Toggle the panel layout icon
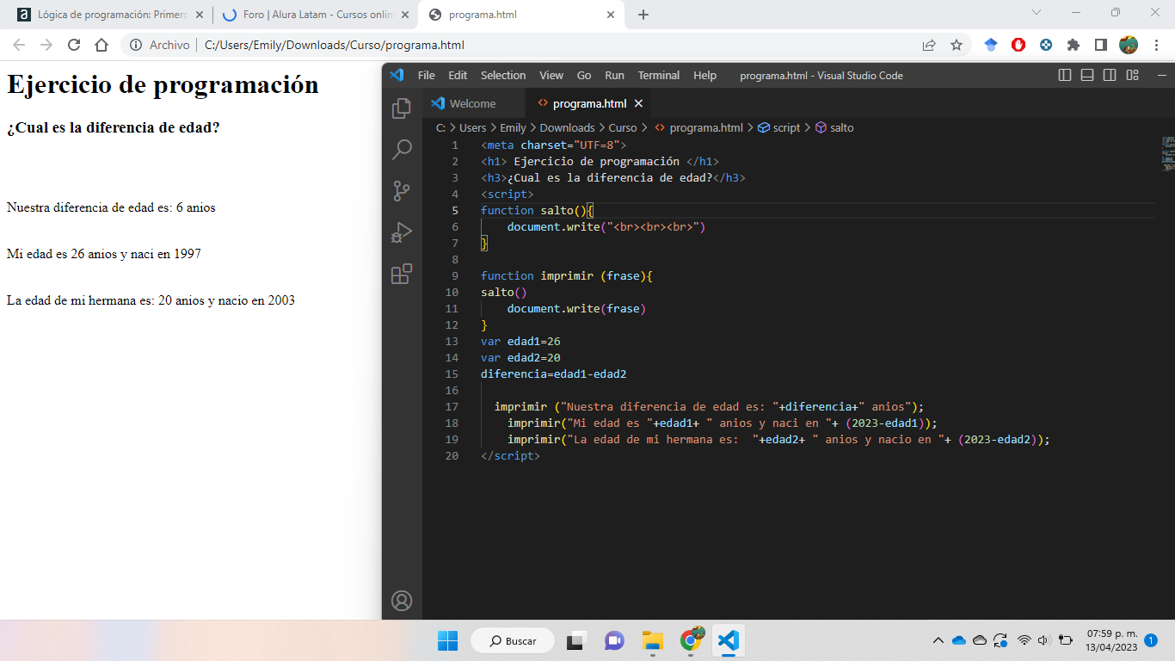This screenshot has width=1175, height=661. tap(1087, 75)
